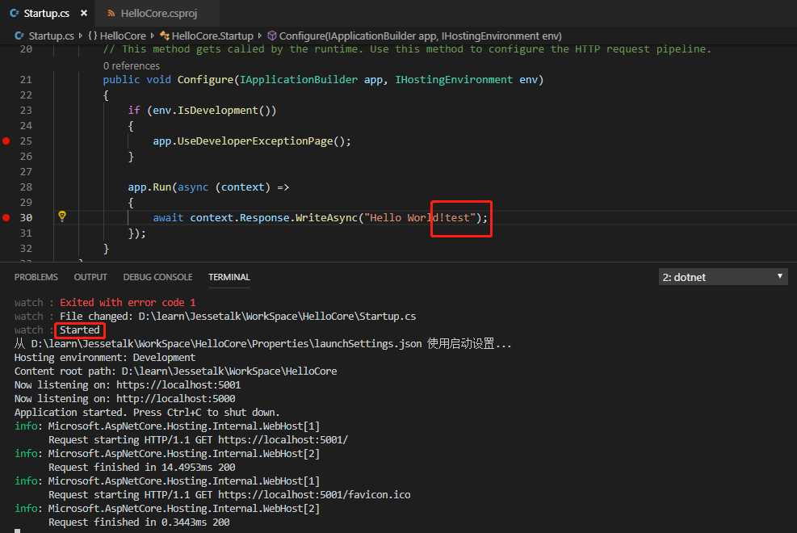
Task: Click 'Application started' terminal line
Action: [147, 413]
